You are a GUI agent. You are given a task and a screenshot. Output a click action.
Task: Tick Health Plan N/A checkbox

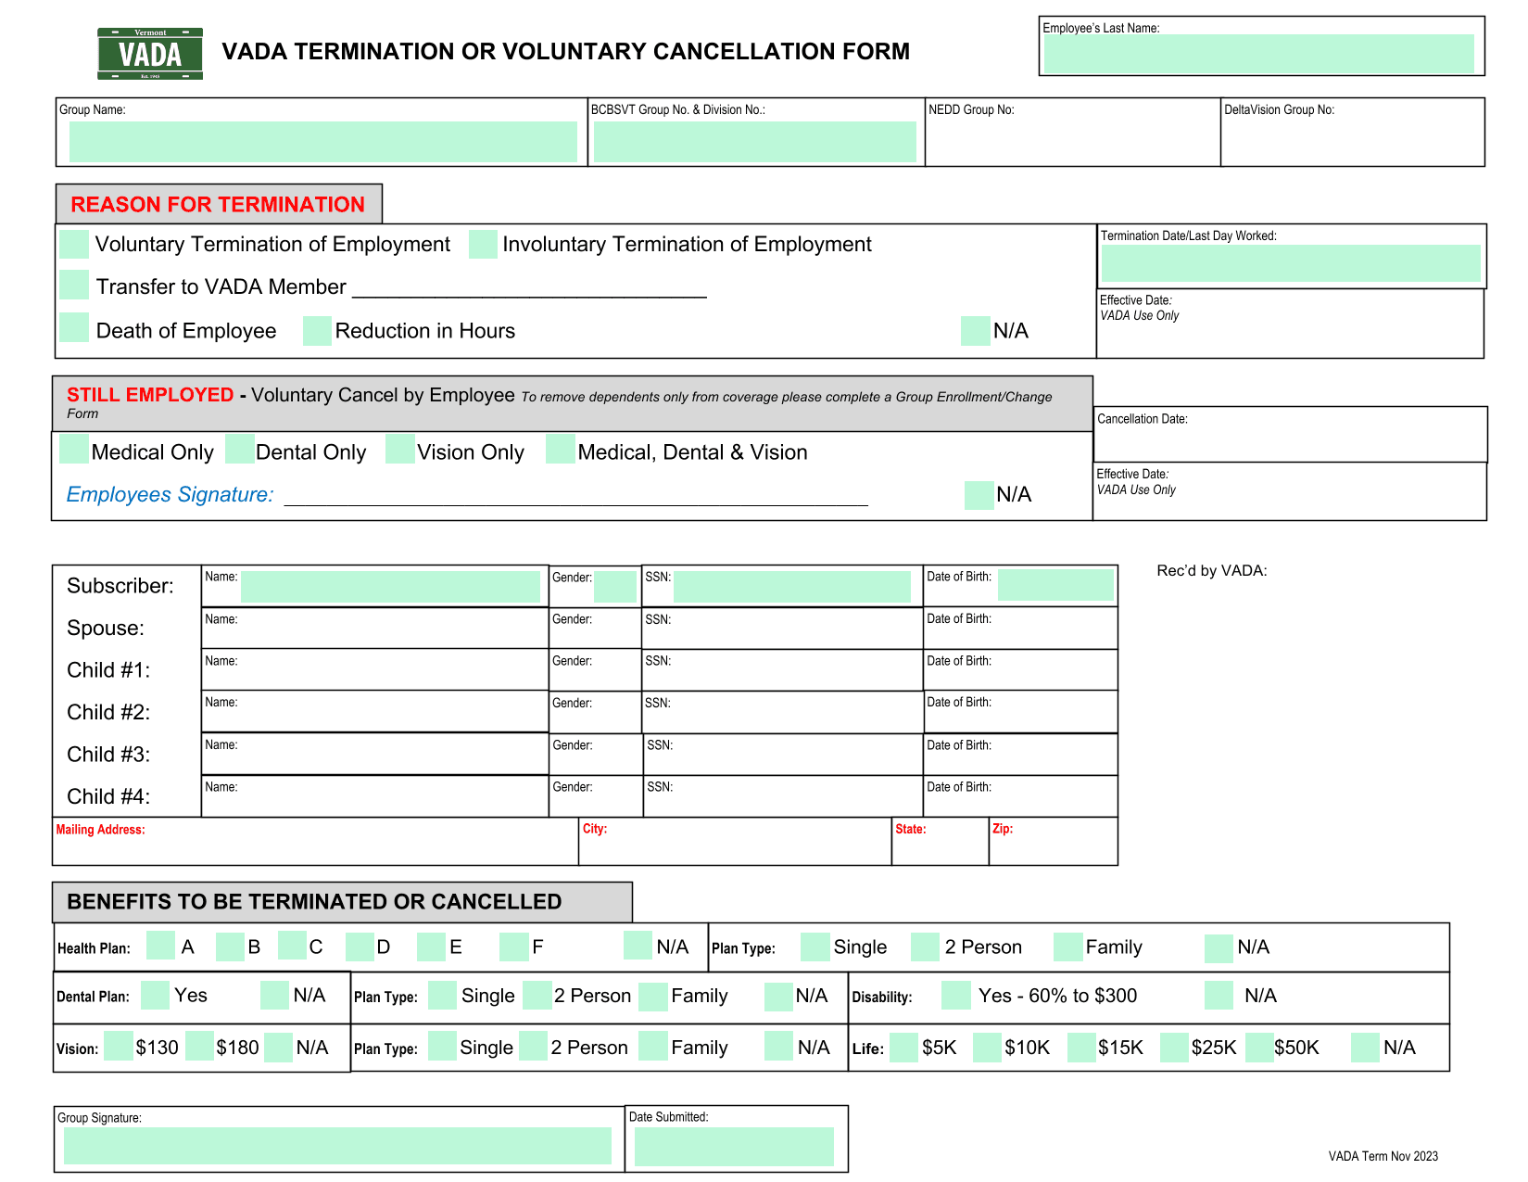638,946
